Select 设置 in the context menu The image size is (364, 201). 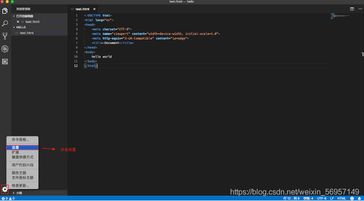(x=22, y=147)
